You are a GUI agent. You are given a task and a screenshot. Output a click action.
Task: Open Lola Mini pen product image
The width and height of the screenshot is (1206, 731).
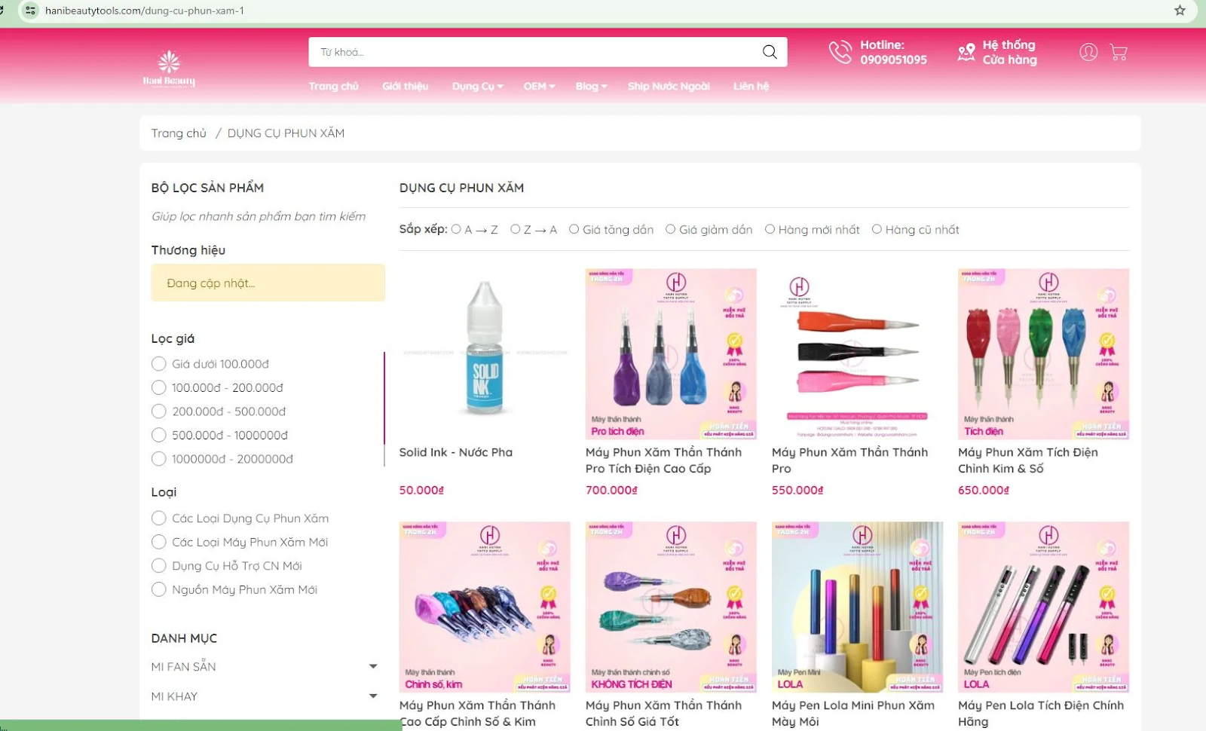click(857, 607)
